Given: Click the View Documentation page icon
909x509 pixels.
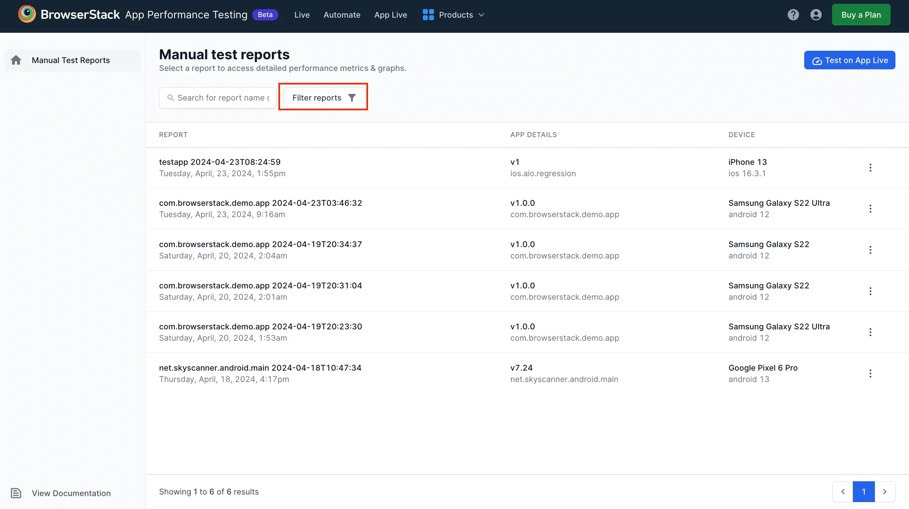Looking at the screenshot, I should 16,493.
